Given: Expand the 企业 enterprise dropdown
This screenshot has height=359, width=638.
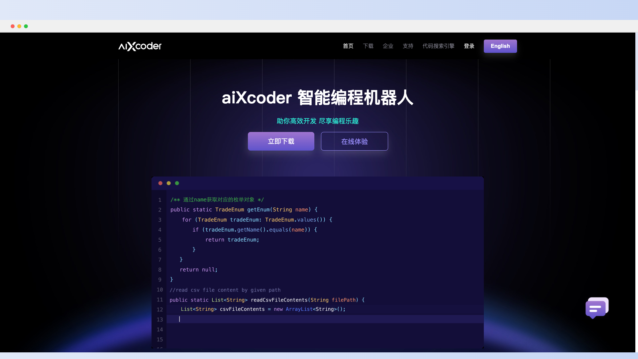Looking at the screenshot, I should (x=388, y=46).
